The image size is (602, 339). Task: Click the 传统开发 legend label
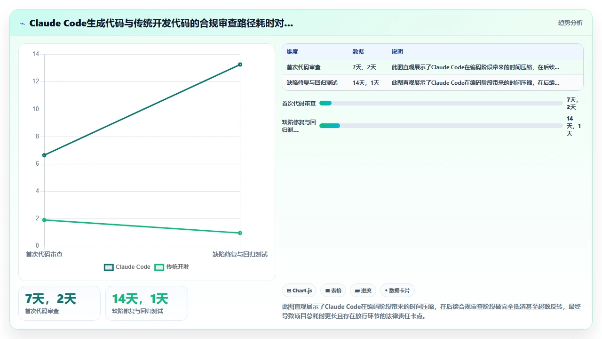(x=177, y=267)
